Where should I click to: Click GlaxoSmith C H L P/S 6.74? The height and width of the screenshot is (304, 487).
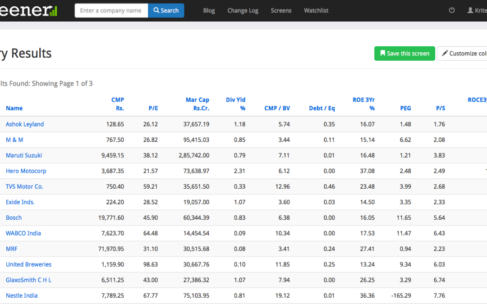point(440,280)
